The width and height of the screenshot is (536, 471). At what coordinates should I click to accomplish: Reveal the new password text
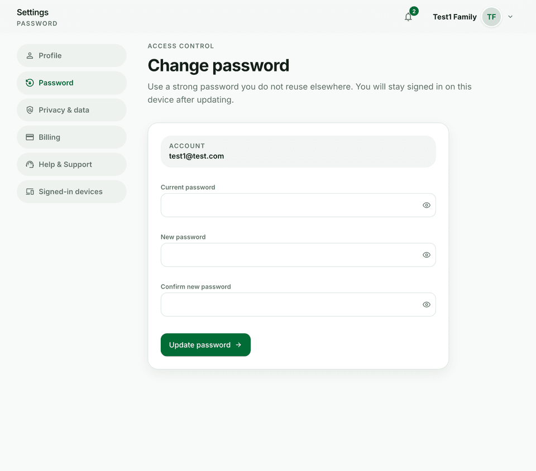[x=426, y=255]
